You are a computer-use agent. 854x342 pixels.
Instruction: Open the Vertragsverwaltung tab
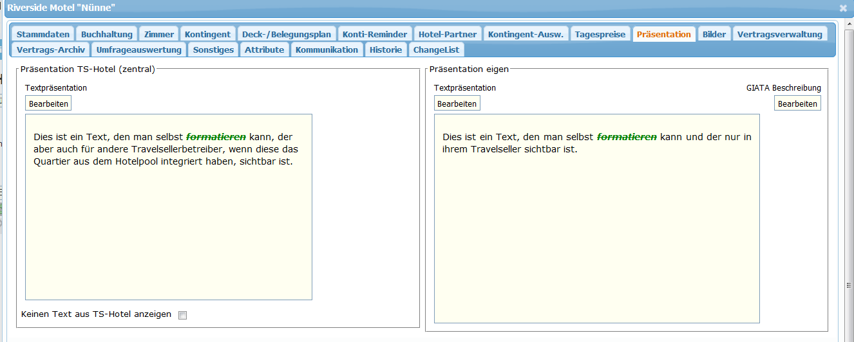pos(780,34)
